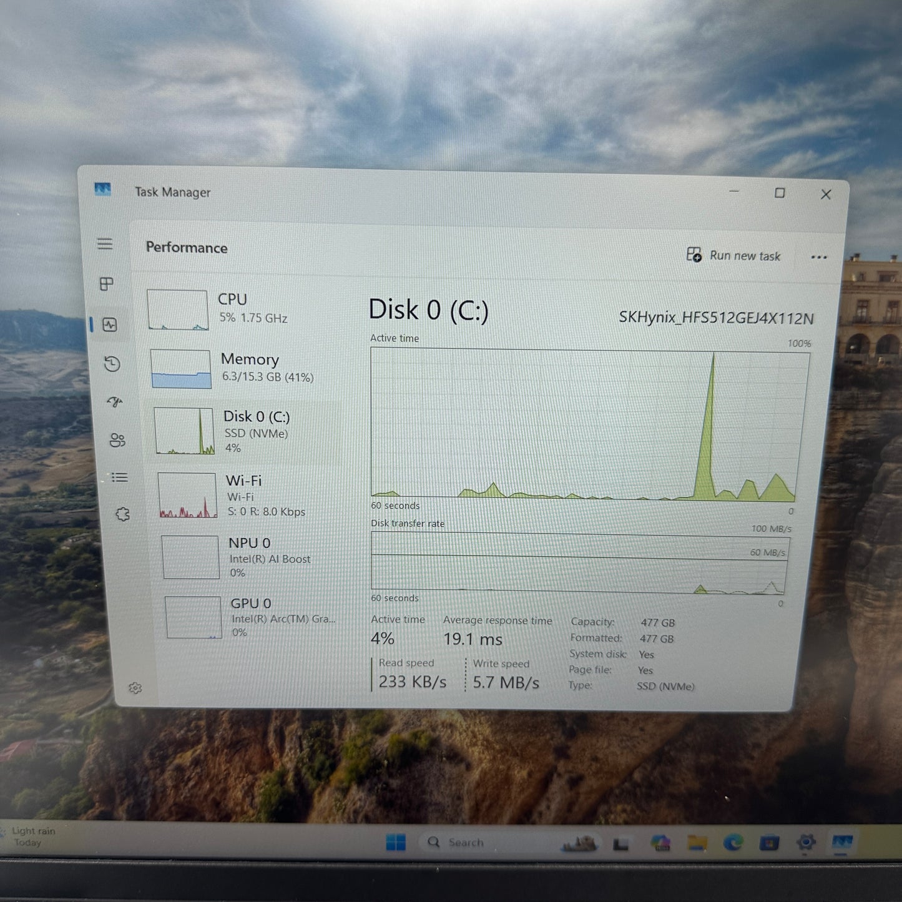
Task: Open Microsoft 365 Copilot from taskbar
Action: pyautogui.click(x=660, y=843)
